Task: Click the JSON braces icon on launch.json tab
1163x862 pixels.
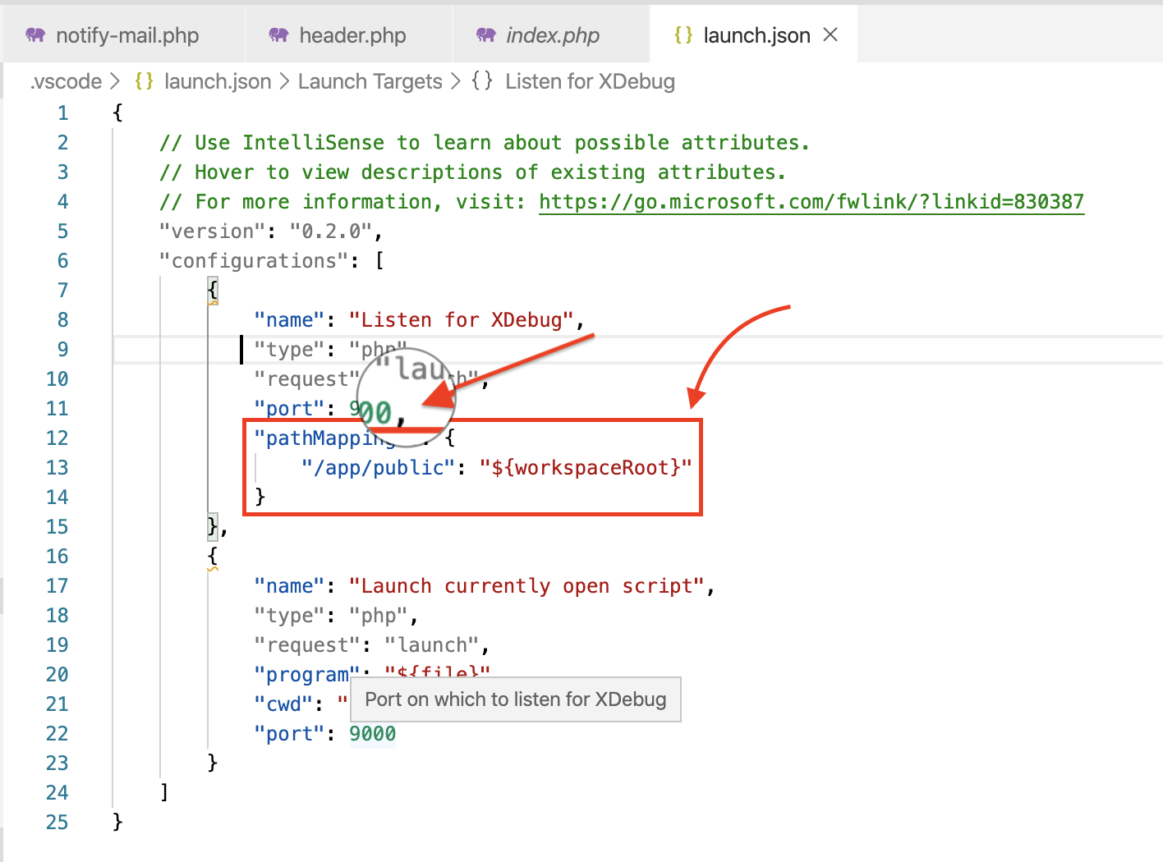Action: point(683,35)
